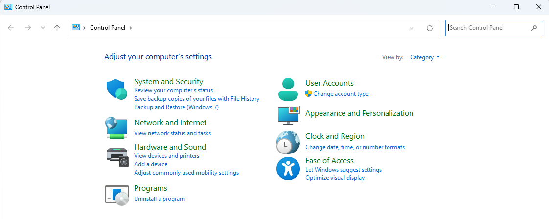The image size is (549, 219).
Task: Click Uninstall a program
Action: [x=160, y=199]
